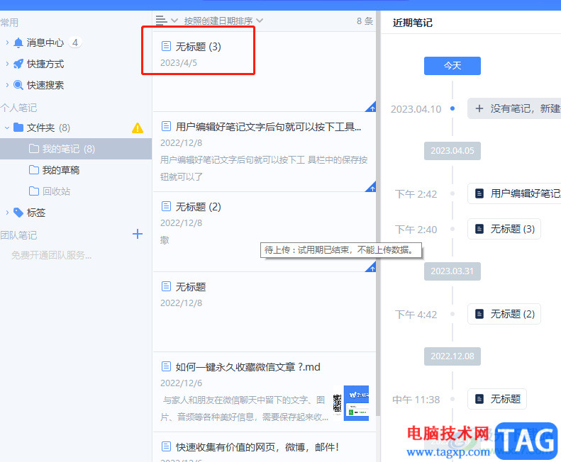Click the message count badge 4
This screenshot has width=561, height=462.
click(x=75, y=43)
